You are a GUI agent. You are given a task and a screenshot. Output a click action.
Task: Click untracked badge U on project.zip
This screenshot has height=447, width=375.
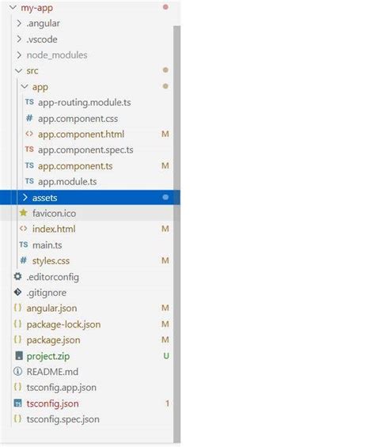pyautogui.click(x=166, y=355)
